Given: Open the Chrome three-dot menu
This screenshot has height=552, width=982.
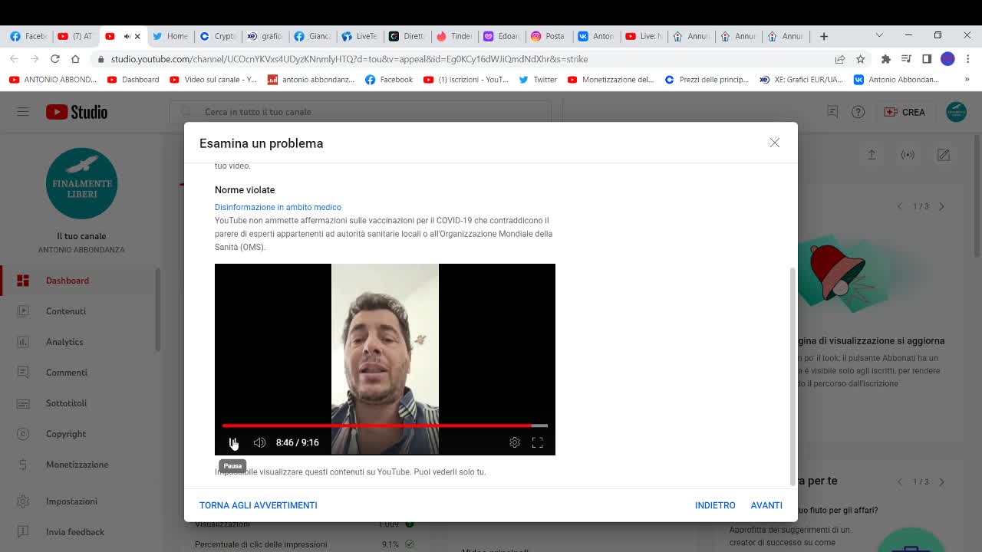Looking at the screenshot, I should pyautogui.click(x=968, y=59).
